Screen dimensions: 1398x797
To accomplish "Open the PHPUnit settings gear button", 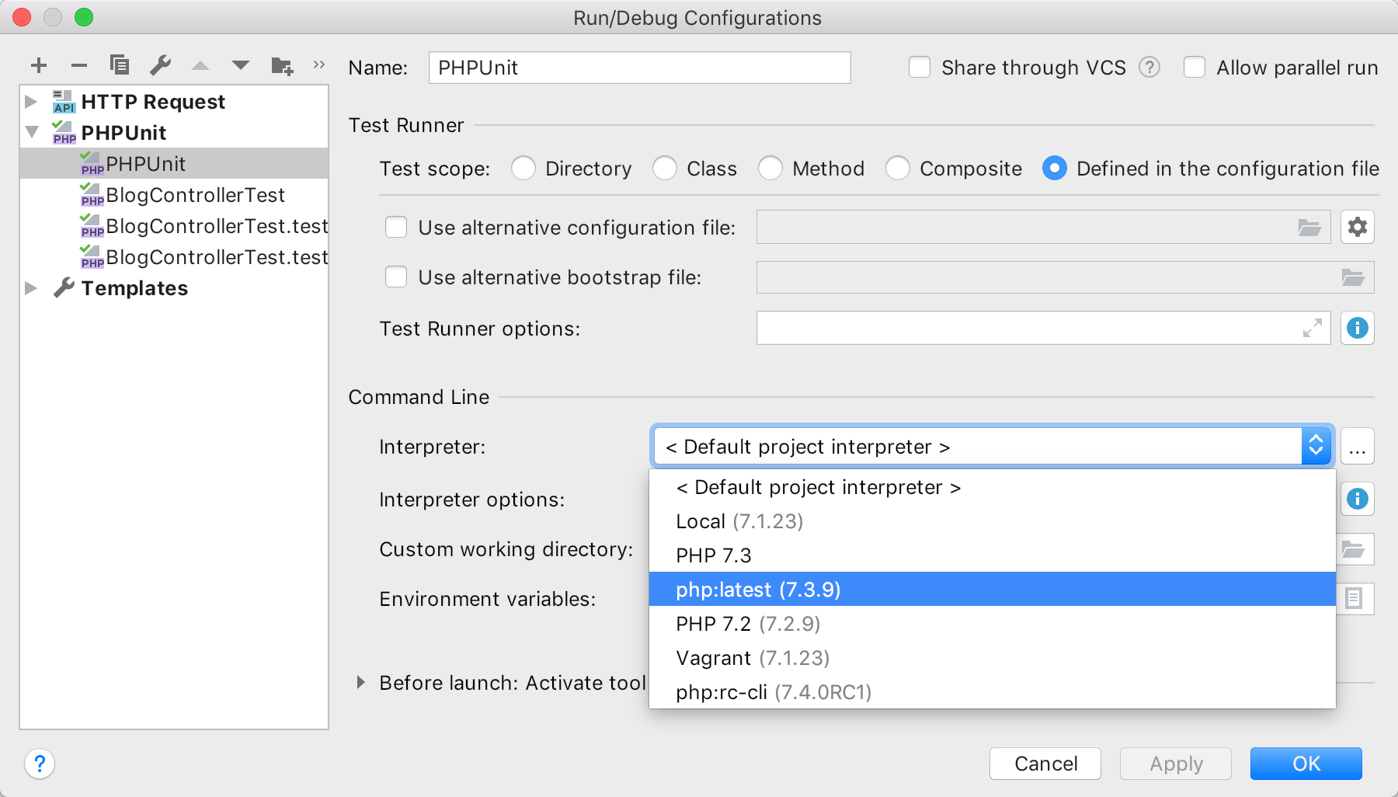I will 1358,227.
